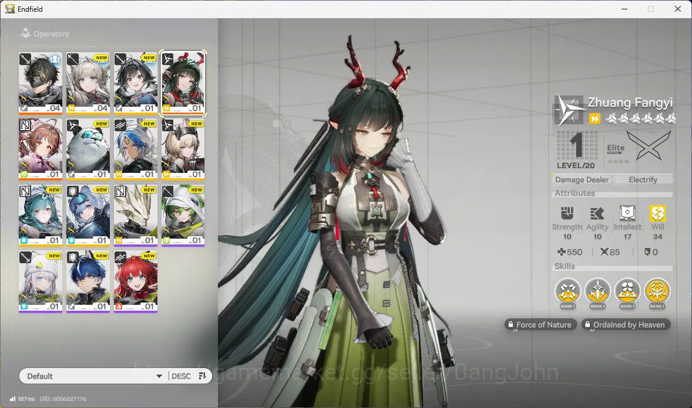
Task: Close the Endfield window
Action: pyautogui.click(x=678, y=9)
